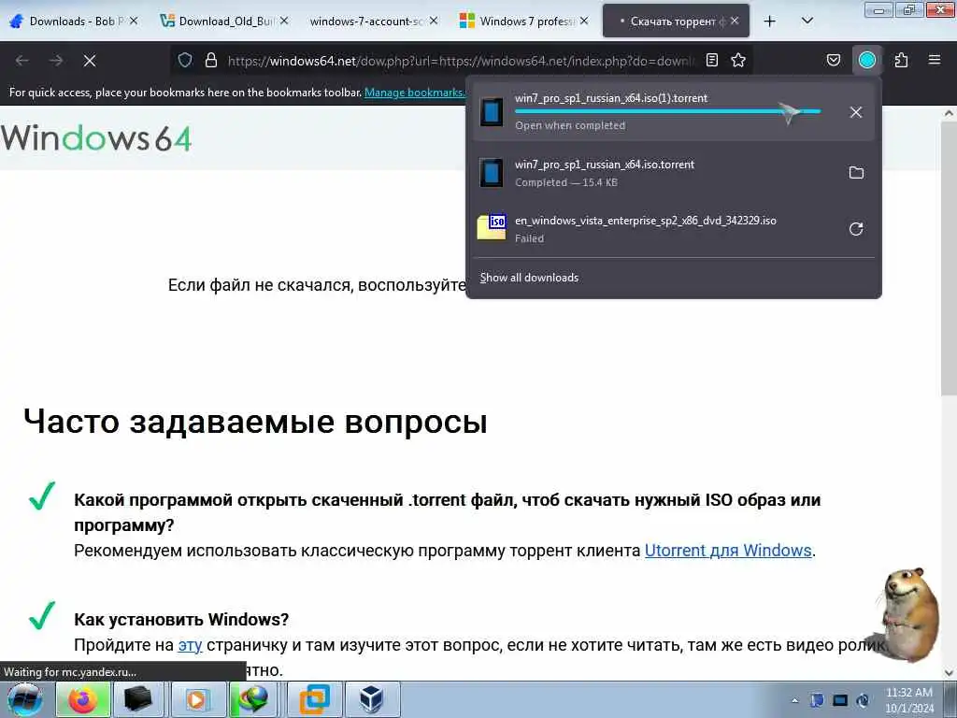Click heading Часто задаваемые вопросы
Image resolution: width=957 pixels, height=718 pixels.
pyautogui.click(x=256, y=422)
